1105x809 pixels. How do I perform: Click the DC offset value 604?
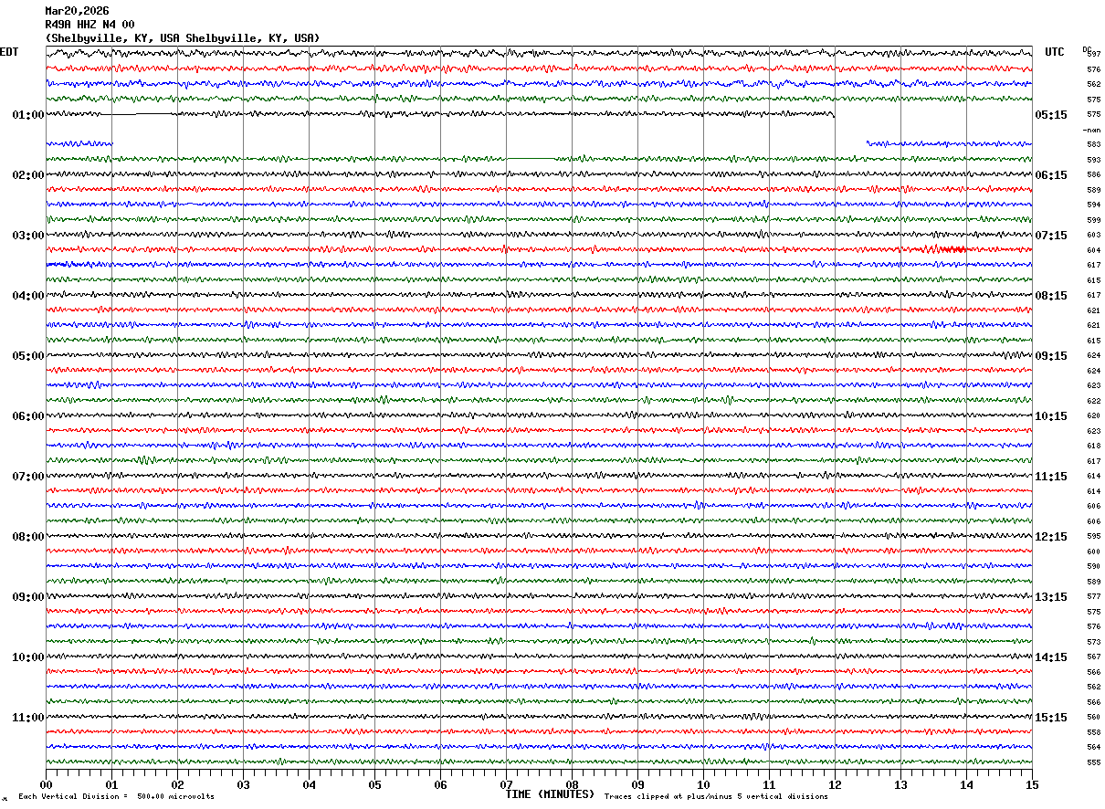1093,250
